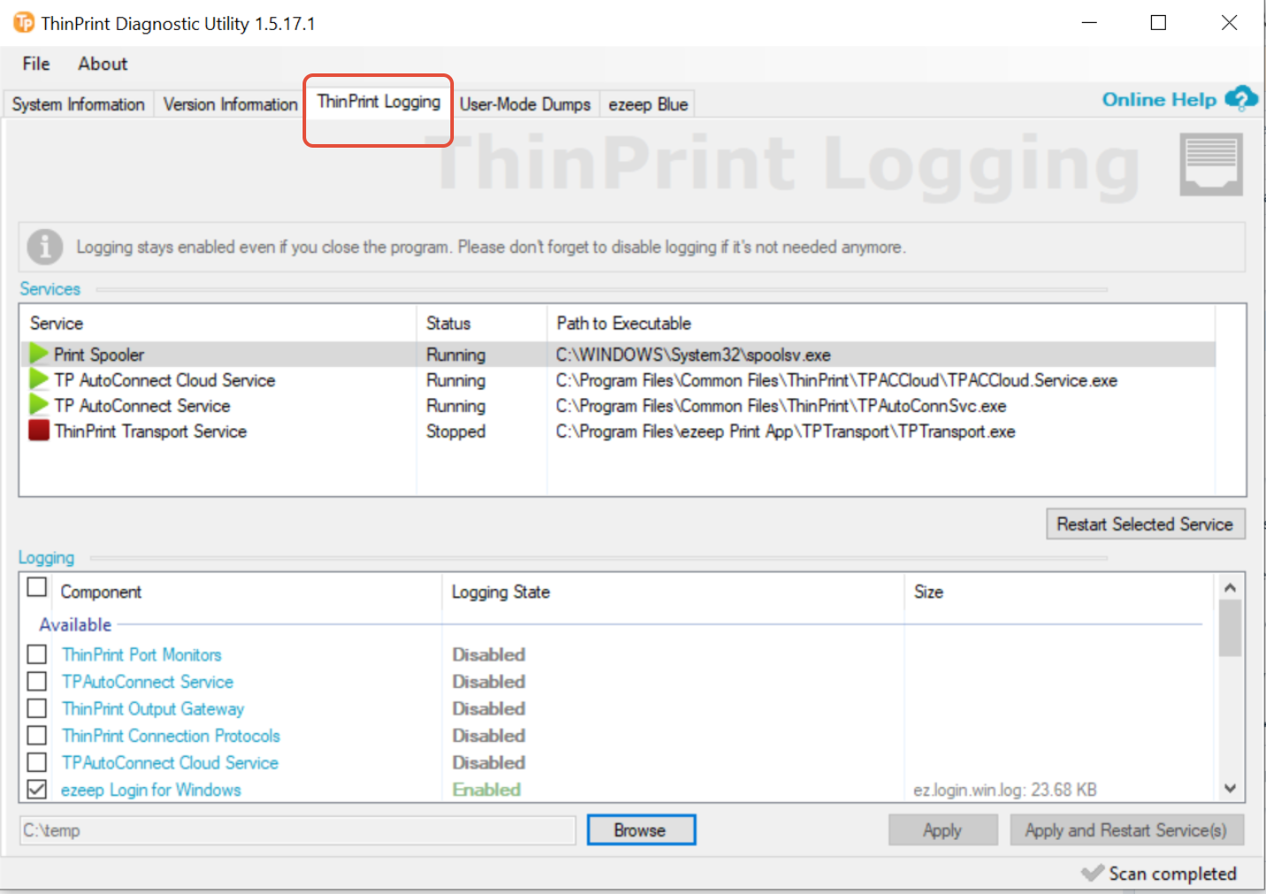1266x894 pixels.
Task: Click logging list scrollbar down arrow
Action: pos(1230,788)
